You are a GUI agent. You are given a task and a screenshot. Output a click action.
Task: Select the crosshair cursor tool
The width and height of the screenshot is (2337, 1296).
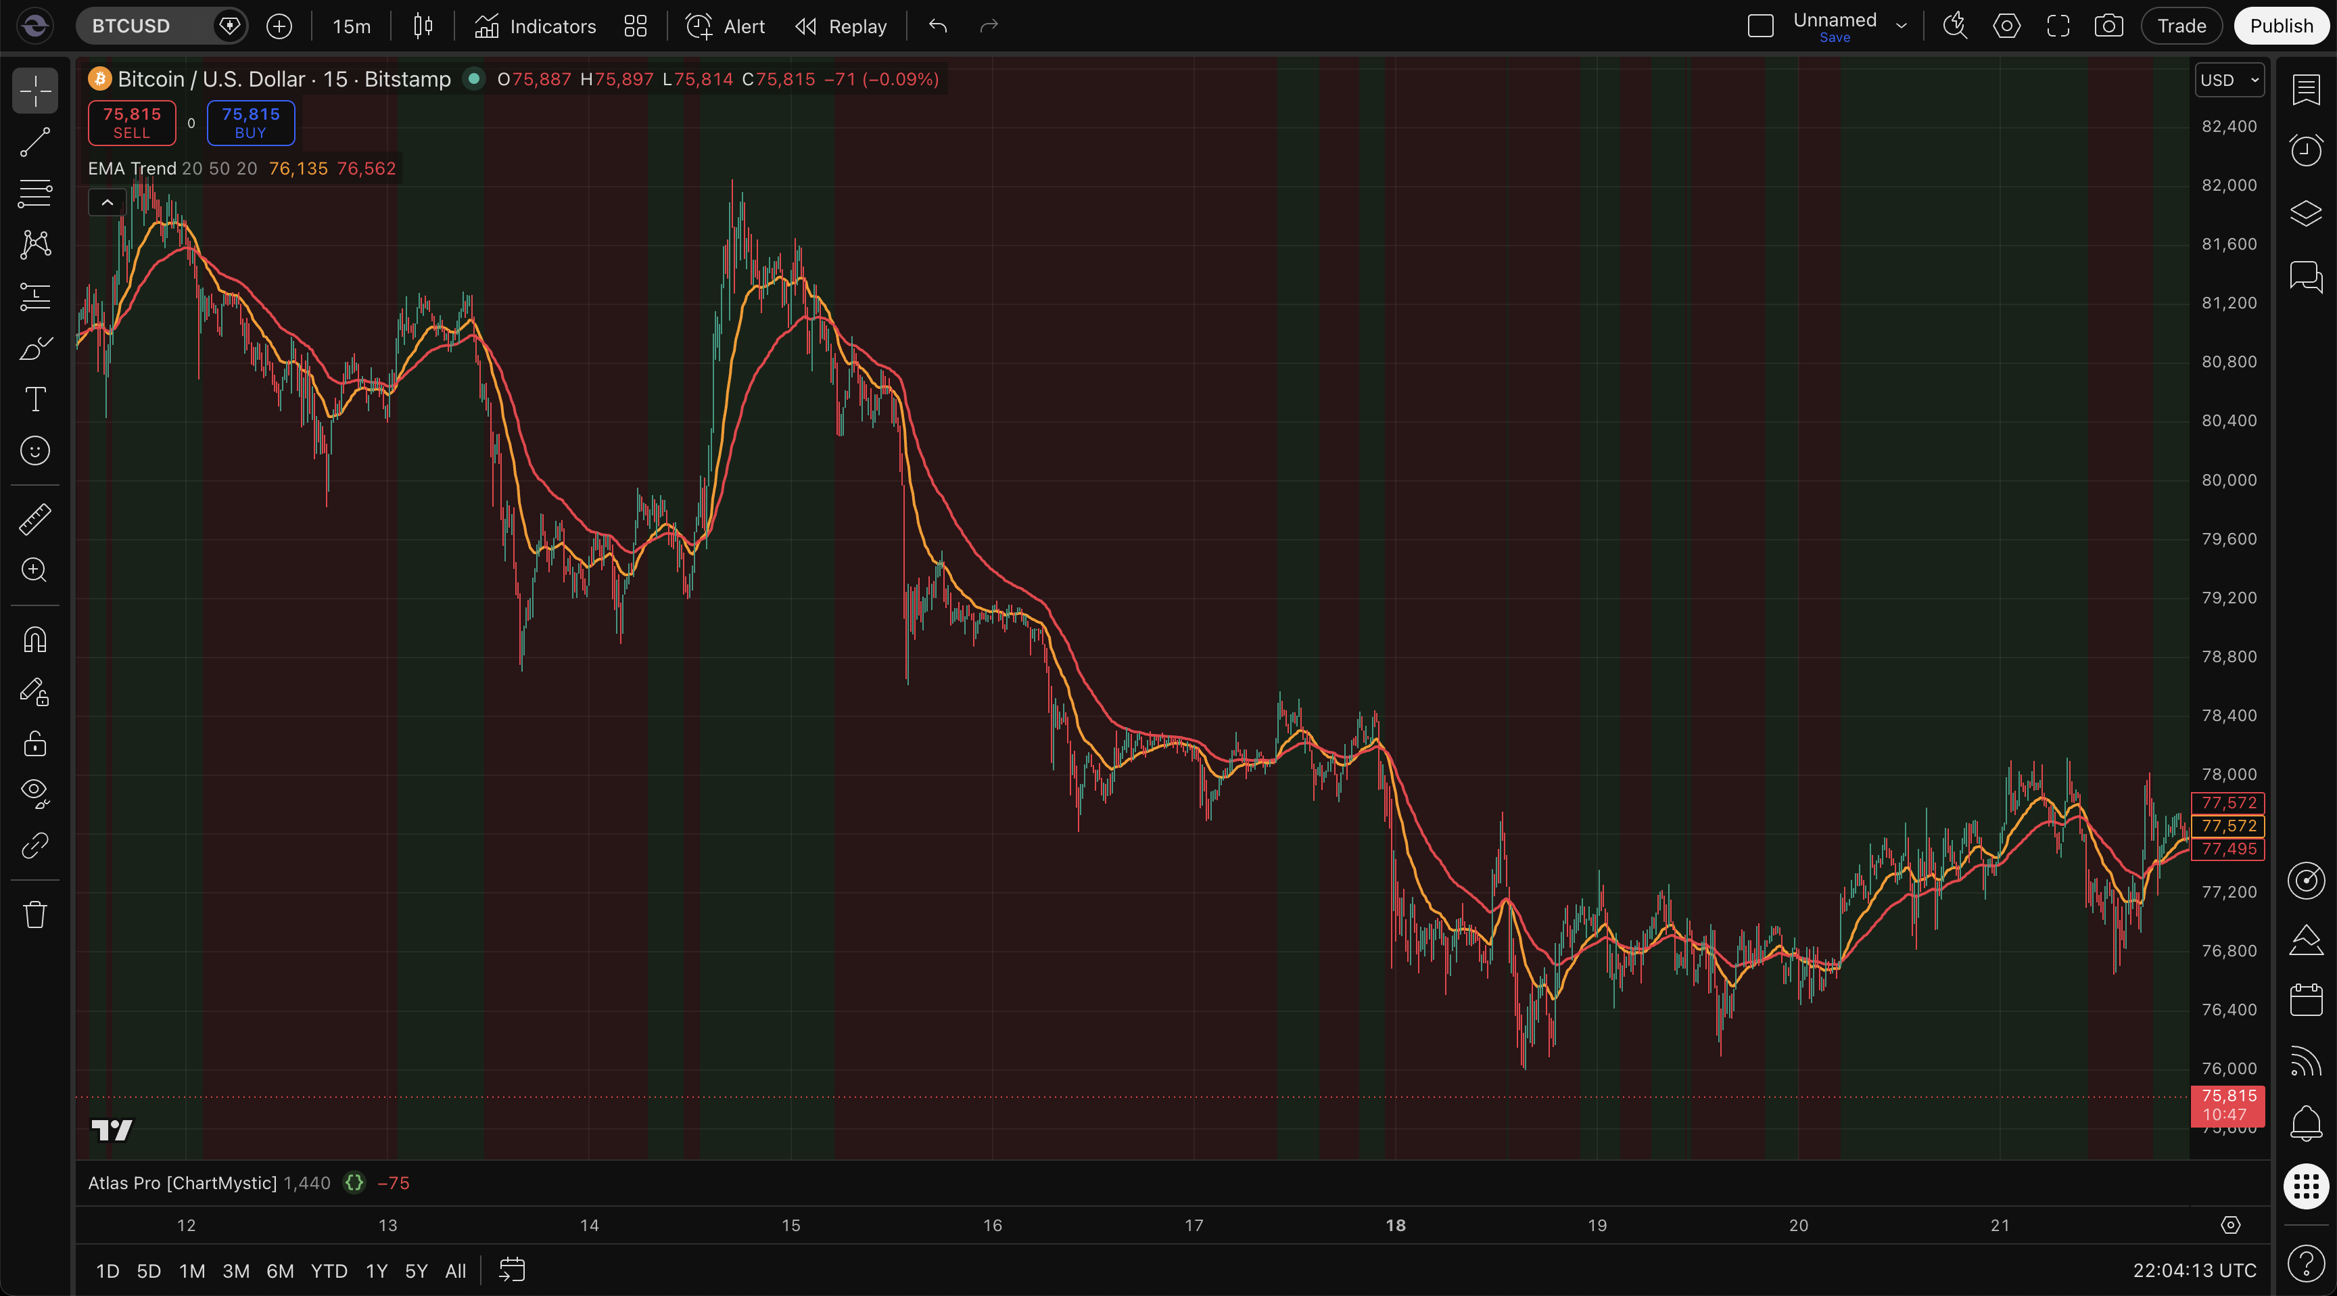click(34, 91)
